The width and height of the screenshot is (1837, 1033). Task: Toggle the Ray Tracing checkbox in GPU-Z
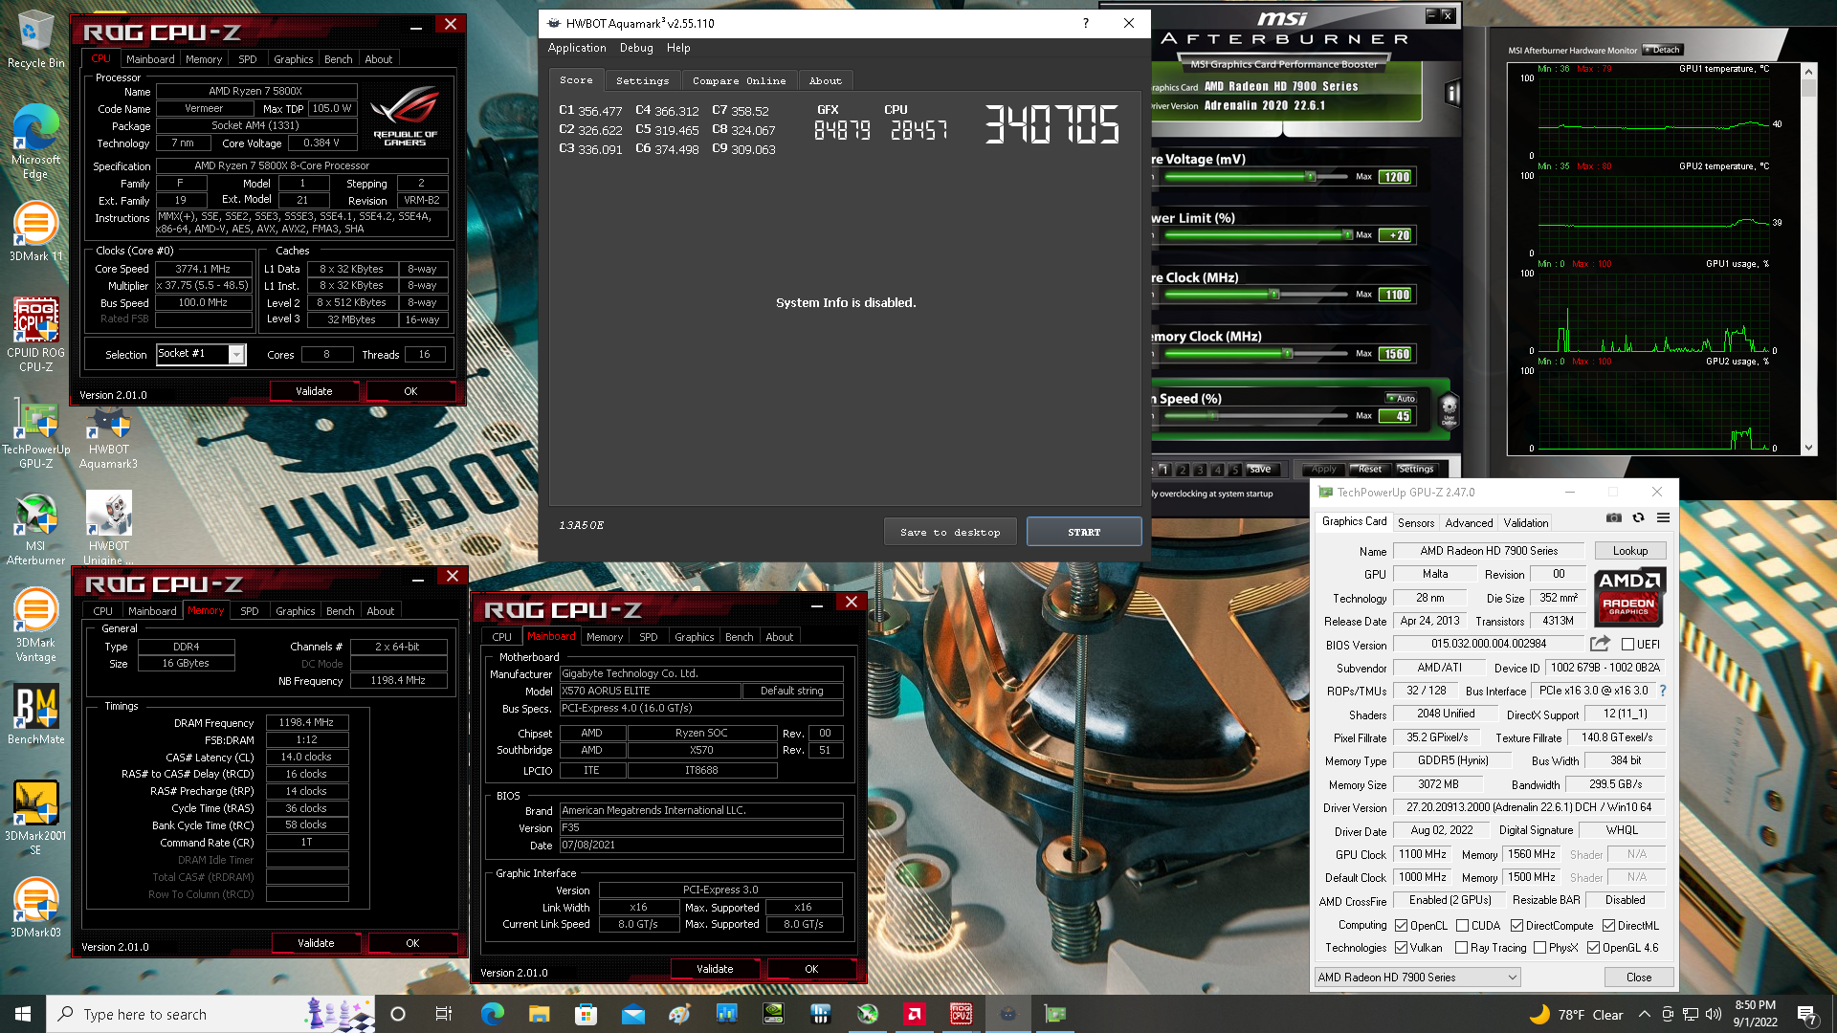pyautogui.click(x=1461, y=948)
